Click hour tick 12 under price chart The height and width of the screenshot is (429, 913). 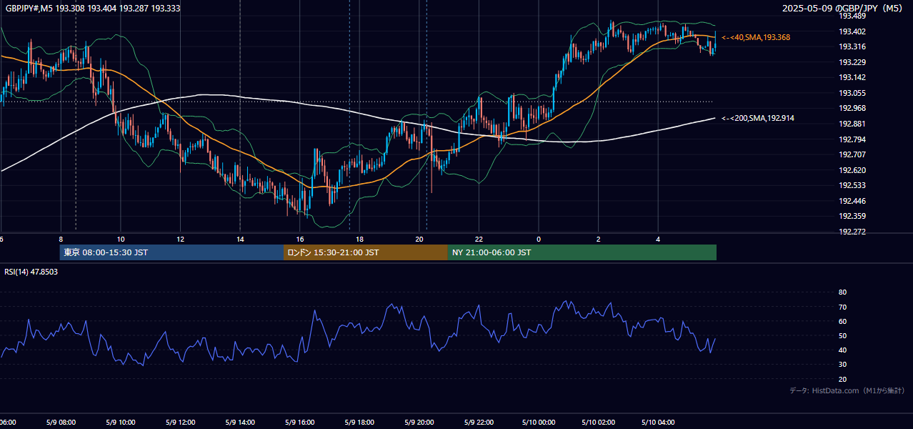(180, 240)
